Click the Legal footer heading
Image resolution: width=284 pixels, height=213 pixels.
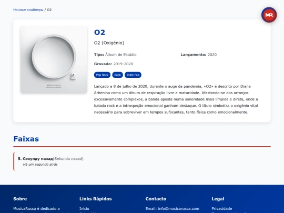click(x=218, y=199)
